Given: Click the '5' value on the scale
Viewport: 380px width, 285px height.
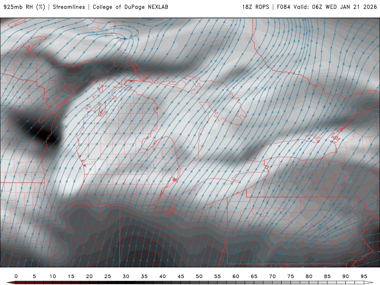Looking at the screenshot, I should click(x=34, y=276).
